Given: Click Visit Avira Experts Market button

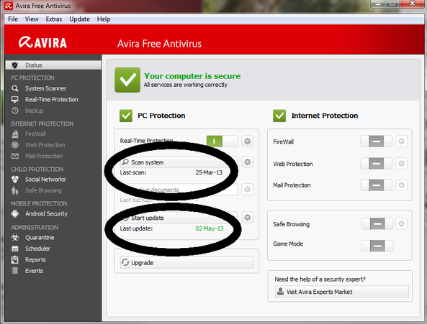Looking at the screenshot, I should pyautogui.click(x=342, y=292).
